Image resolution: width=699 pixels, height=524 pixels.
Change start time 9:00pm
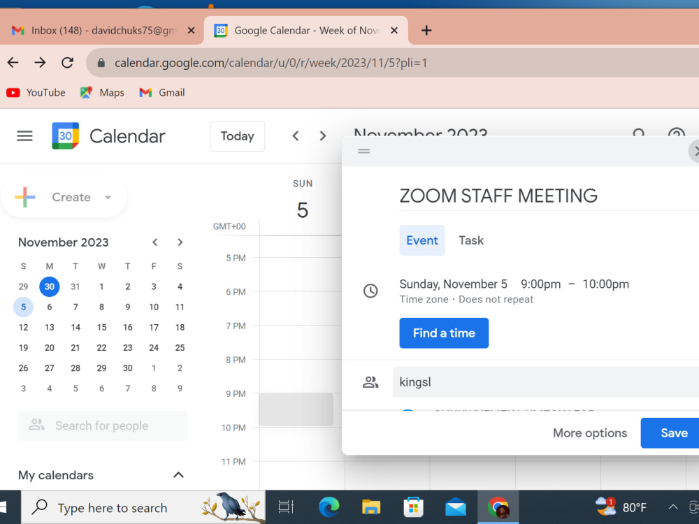(540, 284)
